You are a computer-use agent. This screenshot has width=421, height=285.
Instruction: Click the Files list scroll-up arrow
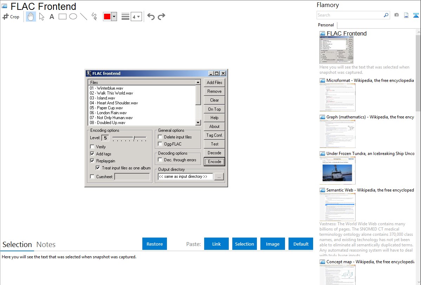click(x=198, y=82)
